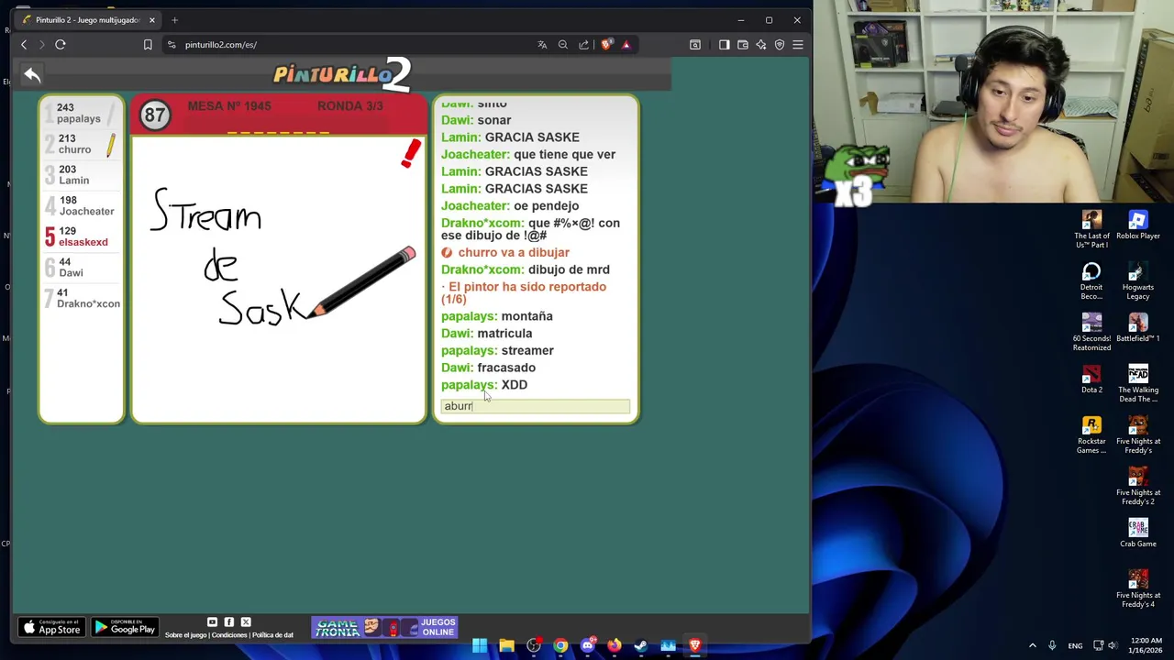The image size is (1174, 660).
Task: Select player 'Dawi' in the ranking list
Action: point(81,268)
